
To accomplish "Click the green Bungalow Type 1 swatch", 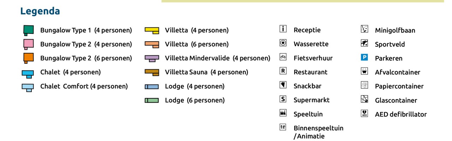I will coord(28,30).
